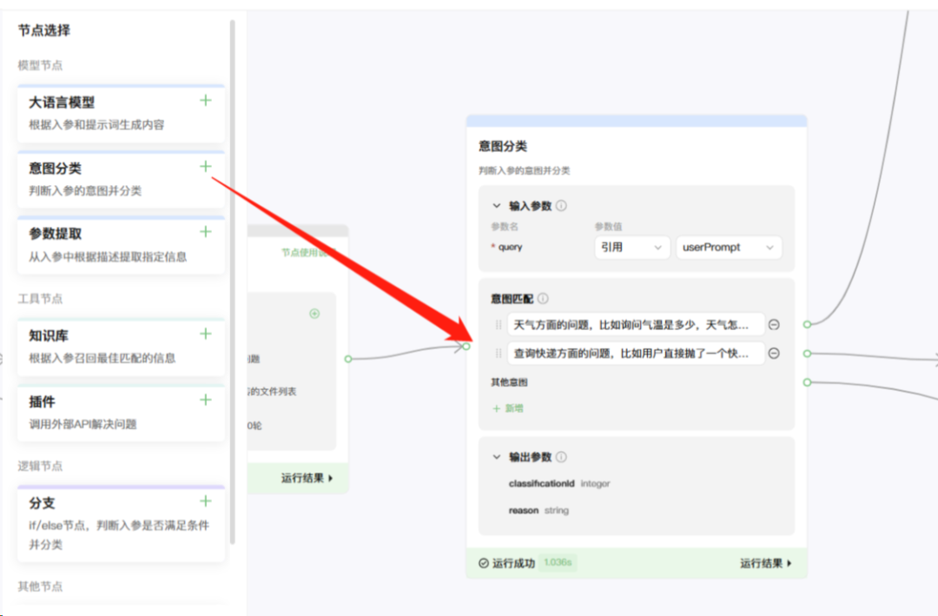
Task: Click the query parameter name
Action: (511, 248)
